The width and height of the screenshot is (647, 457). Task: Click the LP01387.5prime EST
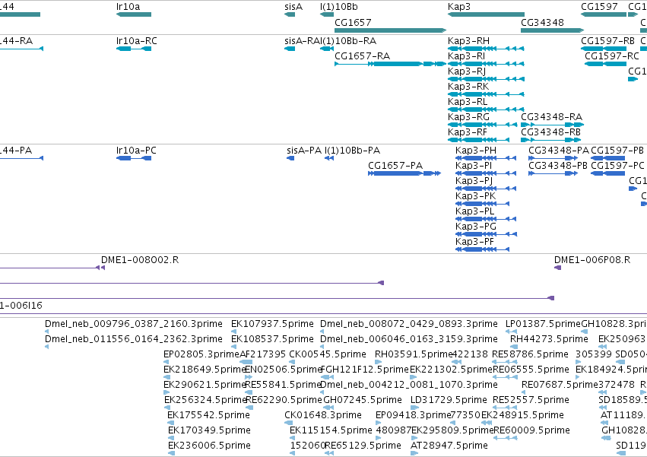511,332
